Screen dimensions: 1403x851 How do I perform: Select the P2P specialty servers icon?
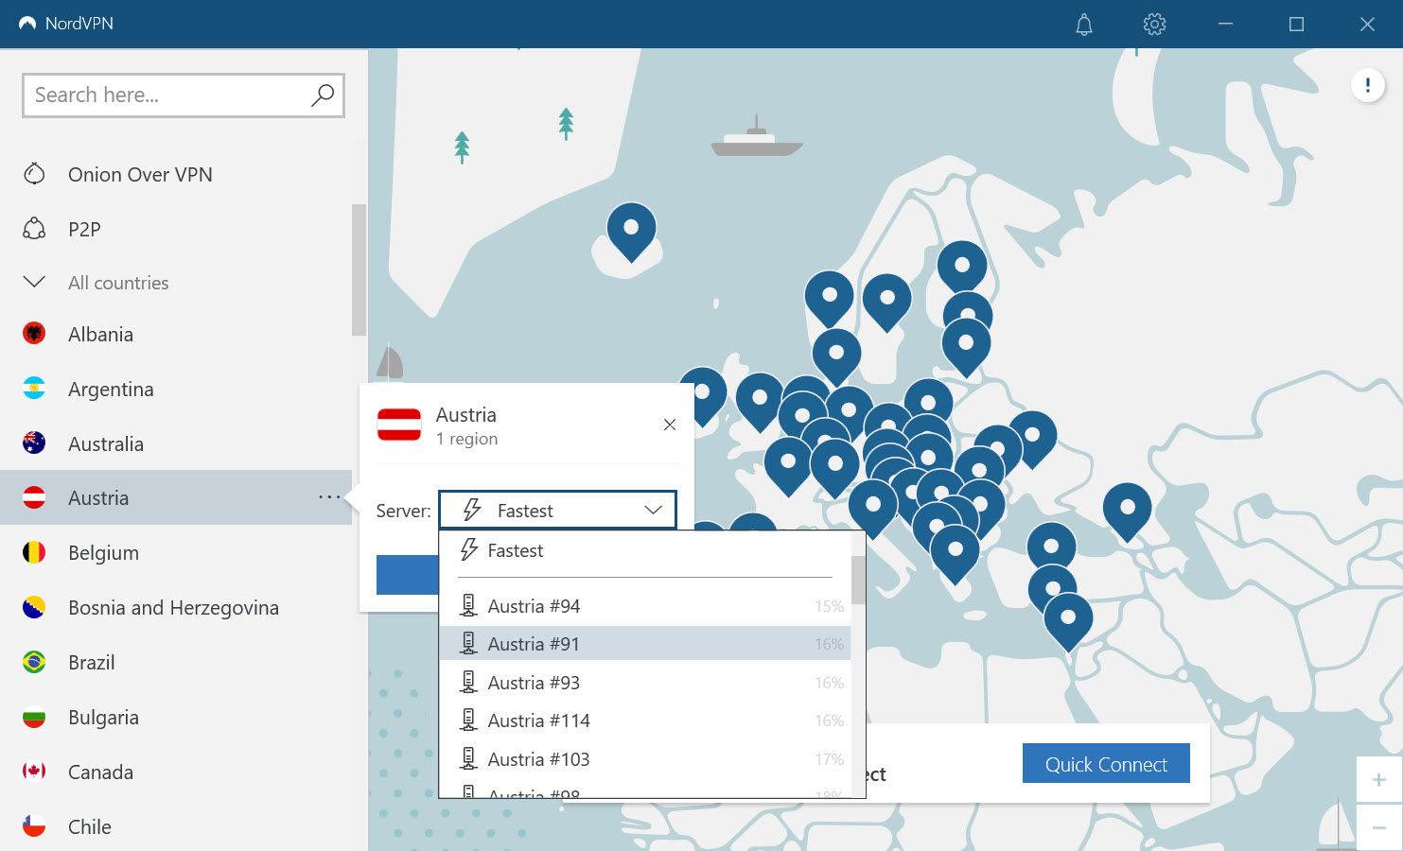coord(34,228)
